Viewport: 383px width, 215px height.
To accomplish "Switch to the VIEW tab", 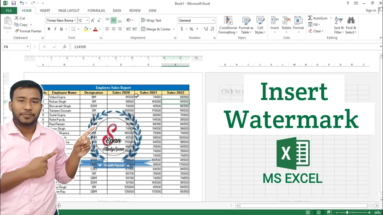I will [152, 10].
